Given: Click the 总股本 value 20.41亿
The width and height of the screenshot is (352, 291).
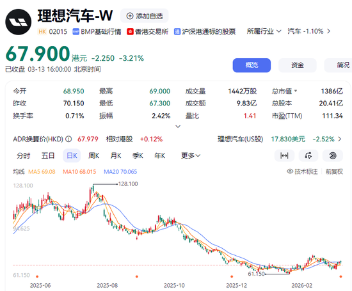Looking at the screenshot, I should [331, 103].
